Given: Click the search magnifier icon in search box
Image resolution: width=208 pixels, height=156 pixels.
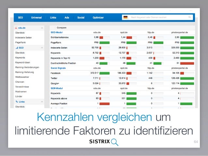Looking at the screenshot, I should [x=189, y=17].
